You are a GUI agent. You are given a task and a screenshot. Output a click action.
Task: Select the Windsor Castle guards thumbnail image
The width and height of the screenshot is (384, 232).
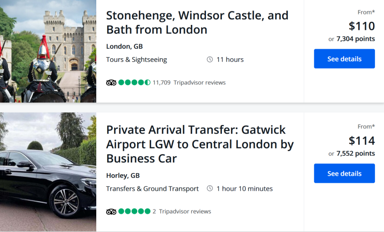click(48, 51)
